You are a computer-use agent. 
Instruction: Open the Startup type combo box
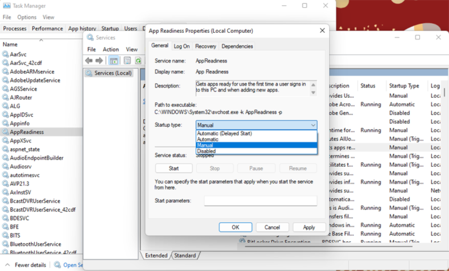coord(257,126)
